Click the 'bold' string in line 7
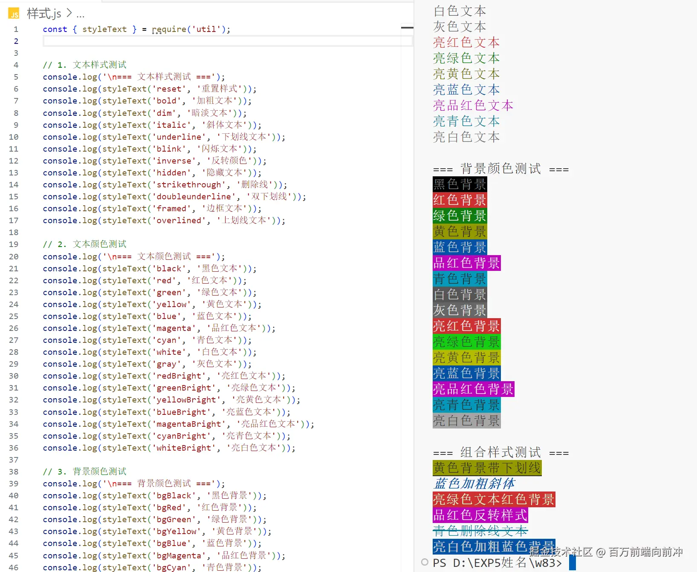 click(x=167, y=101)
